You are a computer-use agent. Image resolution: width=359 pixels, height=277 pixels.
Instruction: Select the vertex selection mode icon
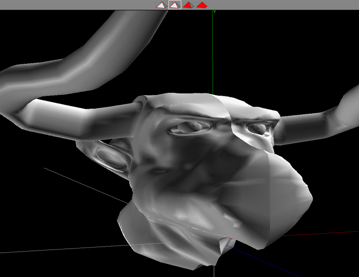[x=161, y=5]
